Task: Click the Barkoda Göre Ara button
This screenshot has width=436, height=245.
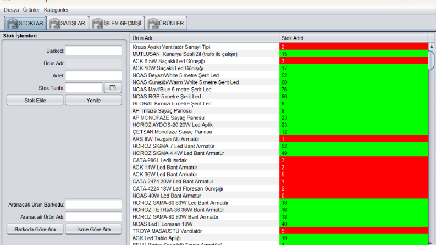Action: click(35, 229)
